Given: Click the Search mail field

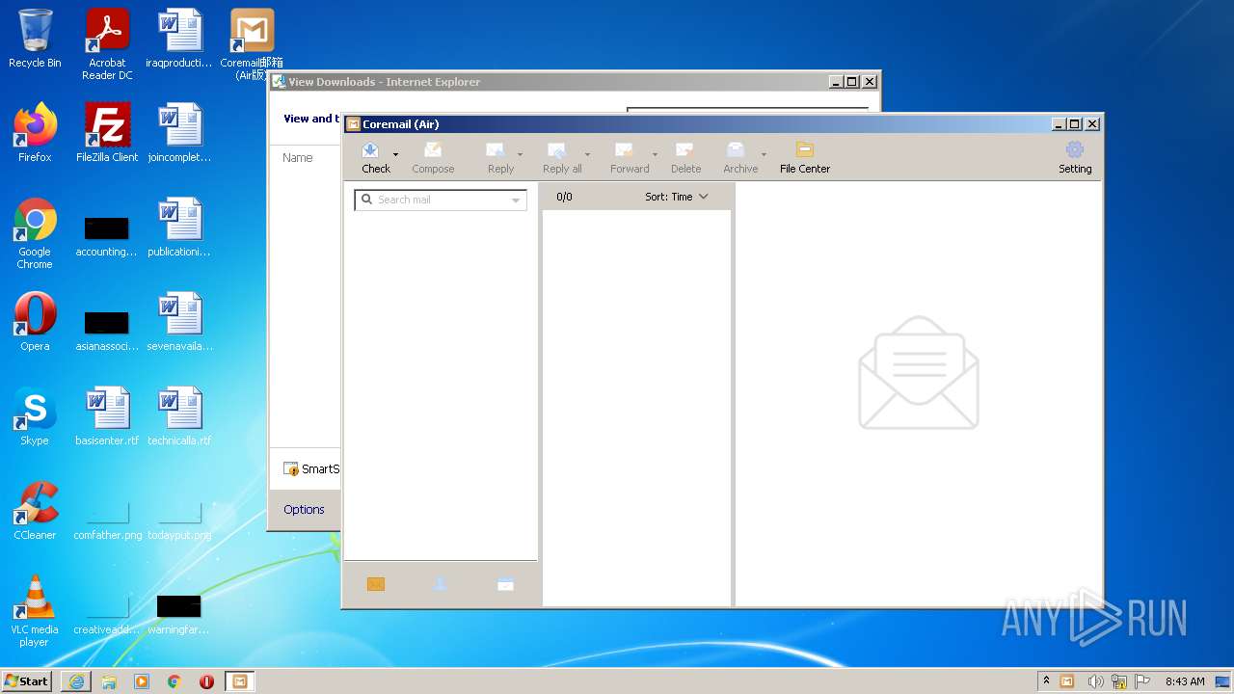Looking at the screenshot, I should coord(441,200).
